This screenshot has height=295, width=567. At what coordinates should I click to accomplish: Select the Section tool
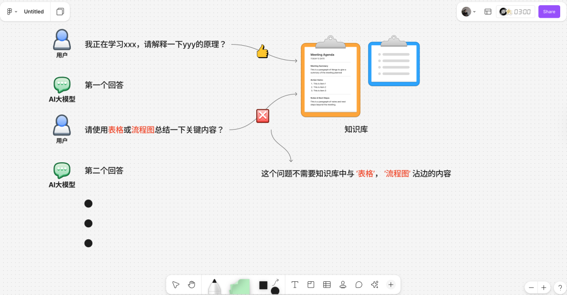(311, 285)
